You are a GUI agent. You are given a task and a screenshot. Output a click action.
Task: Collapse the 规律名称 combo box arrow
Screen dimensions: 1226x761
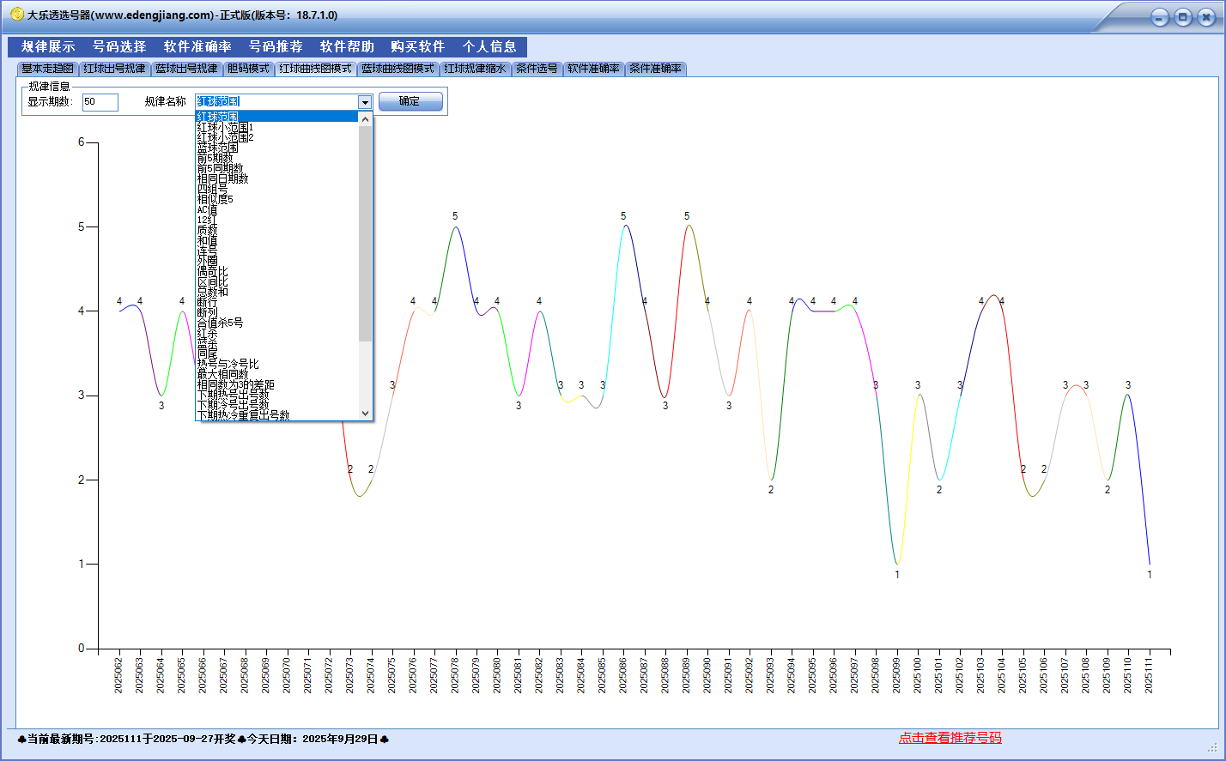[x=365, y=102]
